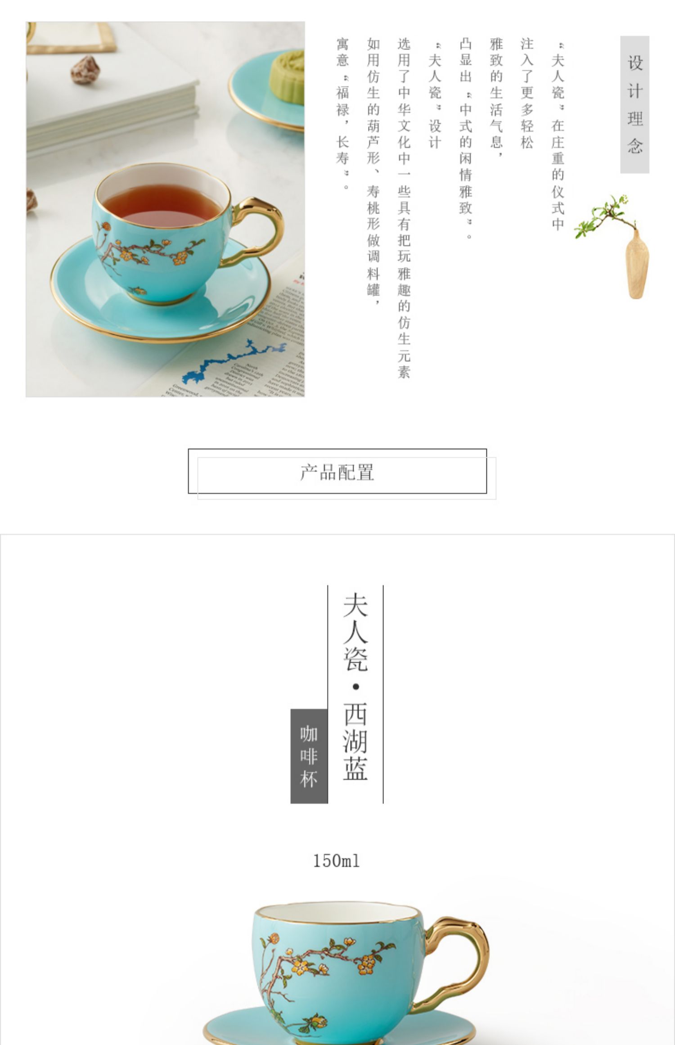The height and width of the screenshot is (1045, 675).
Task: Open the teacup lifestyle photo
Action: (165, 209)
